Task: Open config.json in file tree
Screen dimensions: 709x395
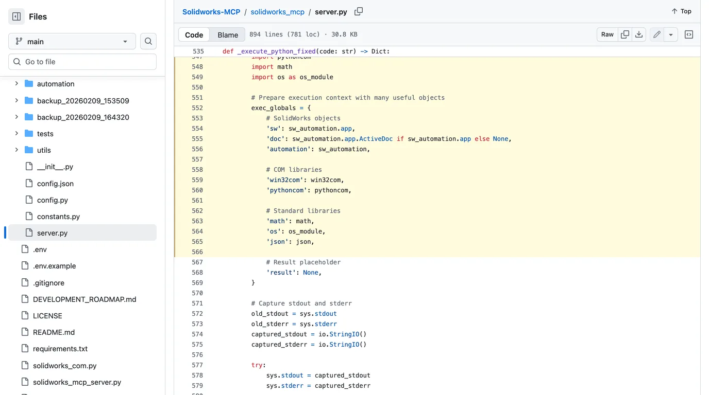Action: coord(55,184)
